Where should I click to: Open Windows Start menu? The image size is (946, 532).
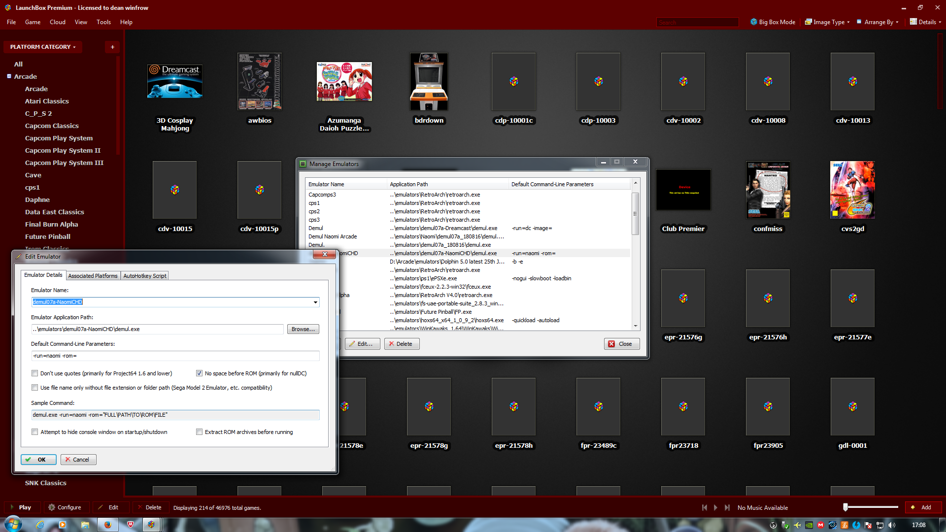[13, 524]
